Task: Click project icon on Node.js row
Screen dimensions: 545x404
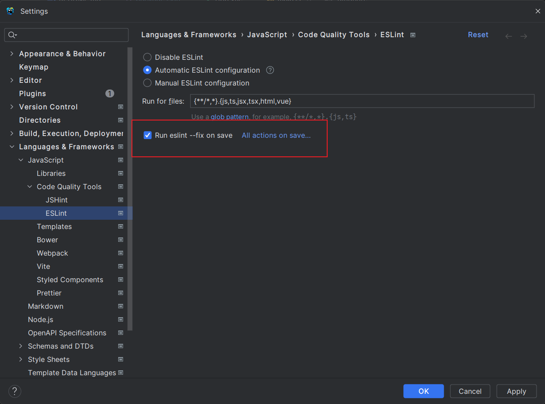Action: (121, 319)
